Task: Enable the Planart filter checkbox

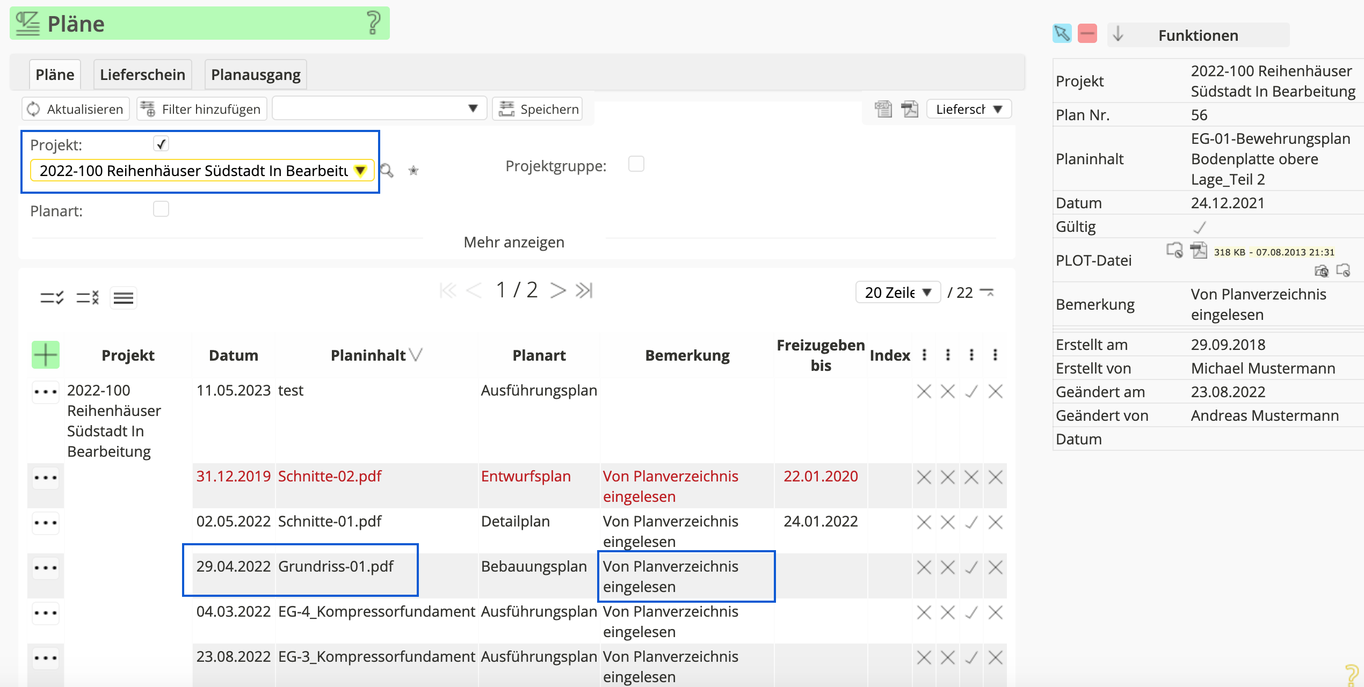Action: coord(161,209)
